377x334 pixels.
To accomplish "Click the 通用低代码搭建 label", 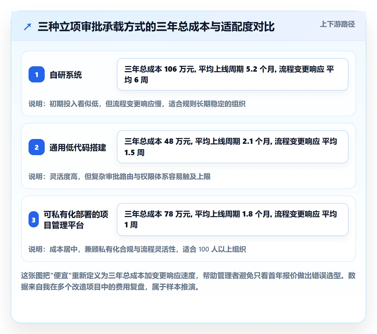I will 78,147.
